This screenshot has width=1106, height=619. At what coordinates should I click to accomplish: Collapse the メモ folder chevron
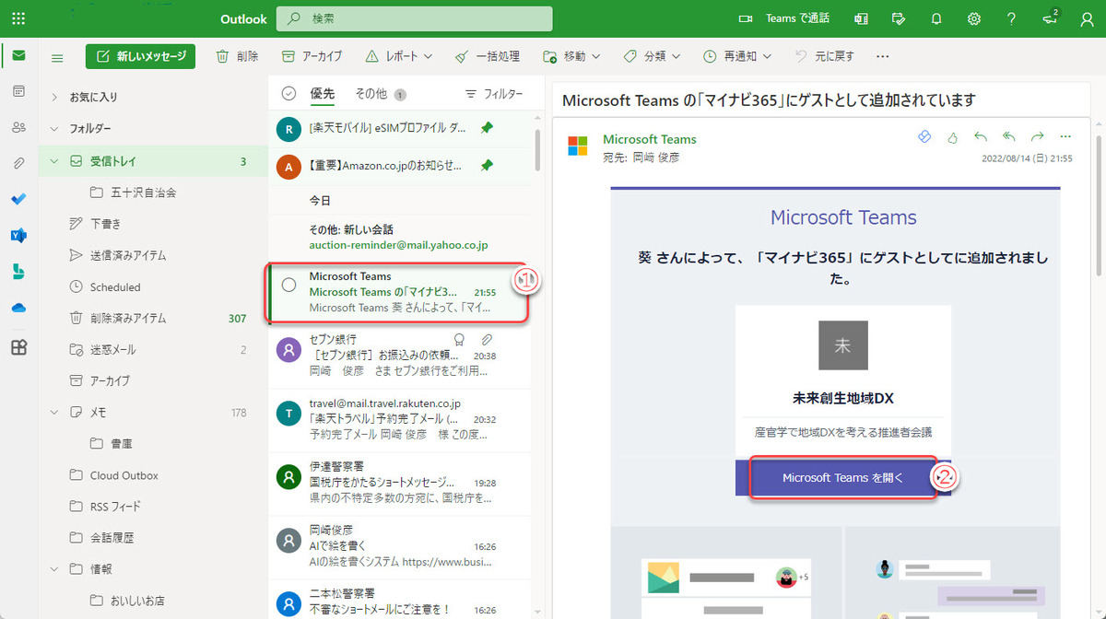tap(53, 413)
